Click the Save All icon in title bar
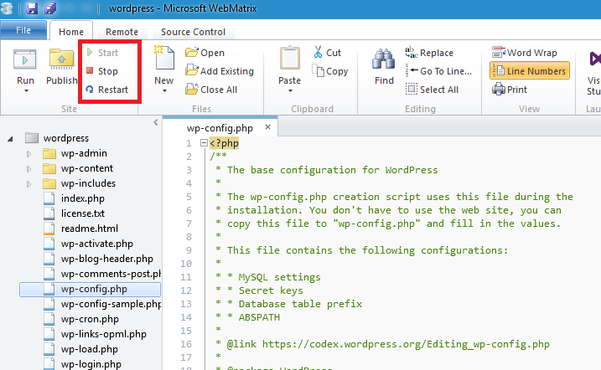The width and height of the screenshot is (601, 370). click(x=50, y=8)
